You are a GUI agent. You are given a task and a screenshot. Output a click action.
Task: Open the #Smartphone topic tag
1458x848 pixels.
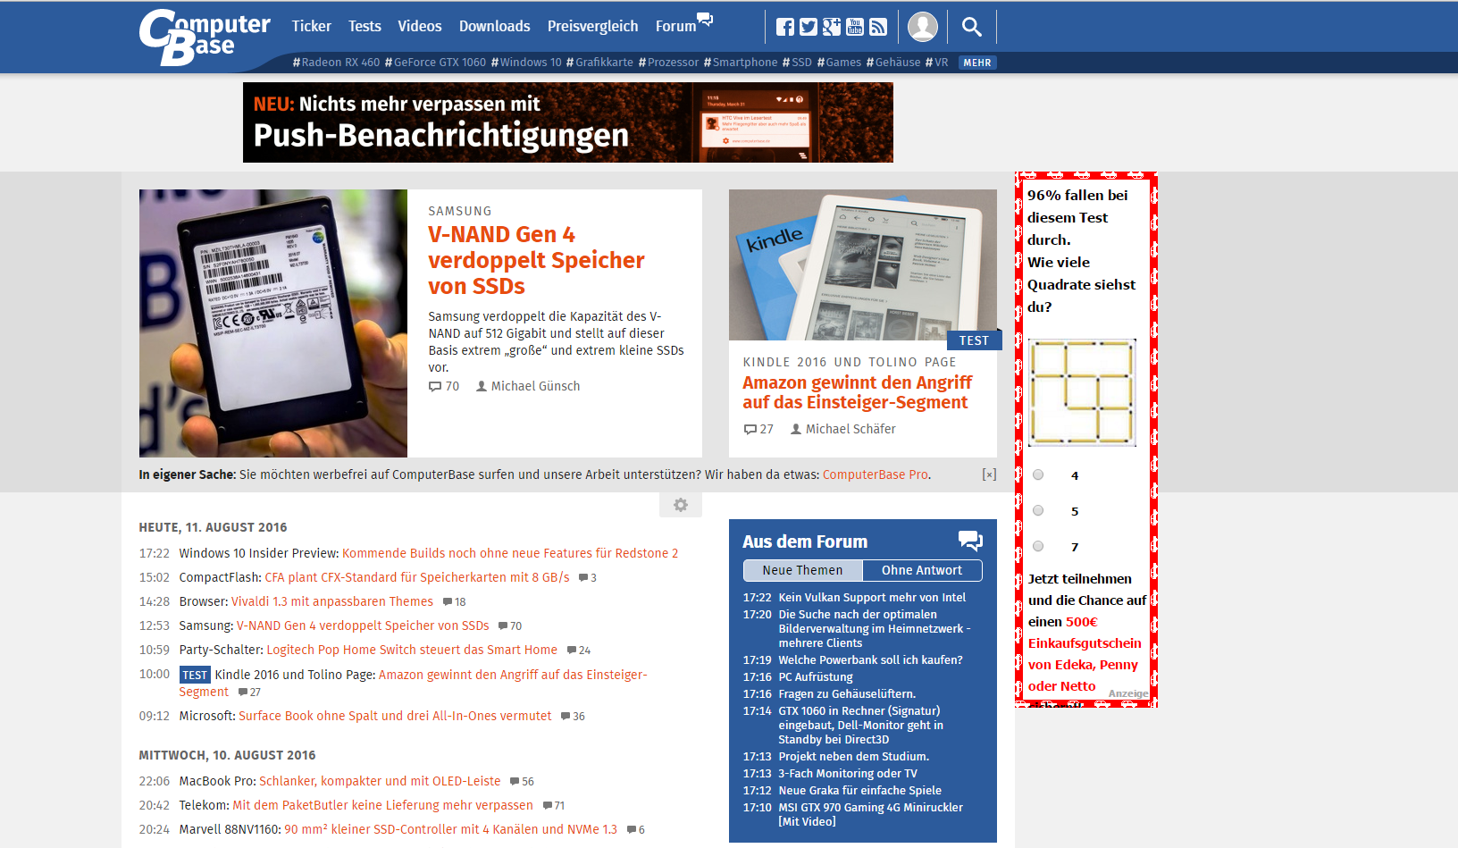point(741,63)
